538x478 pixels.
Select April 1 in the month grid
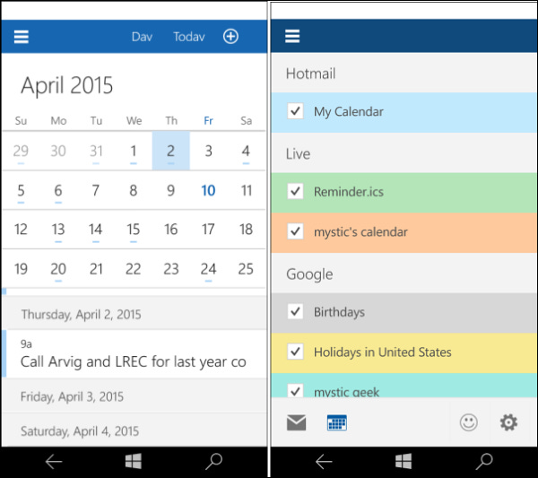click(x=134, y=151)
